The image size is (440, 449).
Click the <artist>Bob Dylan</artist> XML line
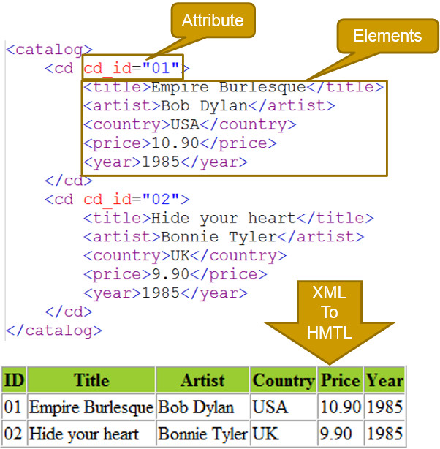209,106
